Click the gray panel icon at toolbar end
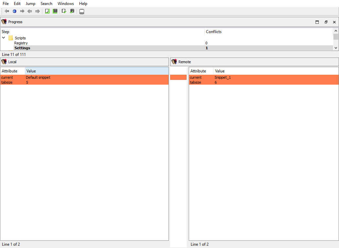 (82, 12)
